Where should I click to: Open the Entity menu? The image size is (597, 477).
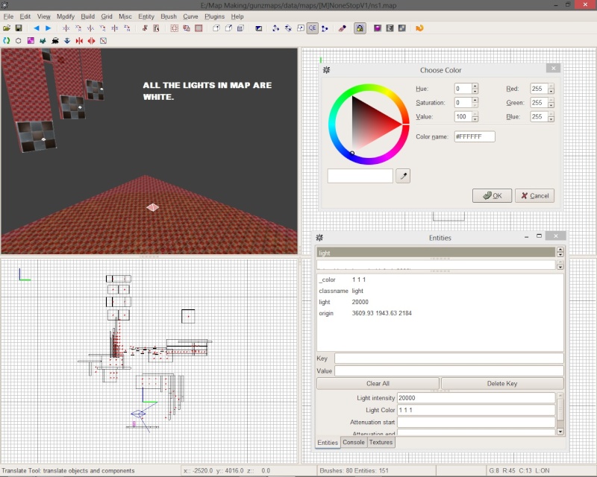(146, 16)
